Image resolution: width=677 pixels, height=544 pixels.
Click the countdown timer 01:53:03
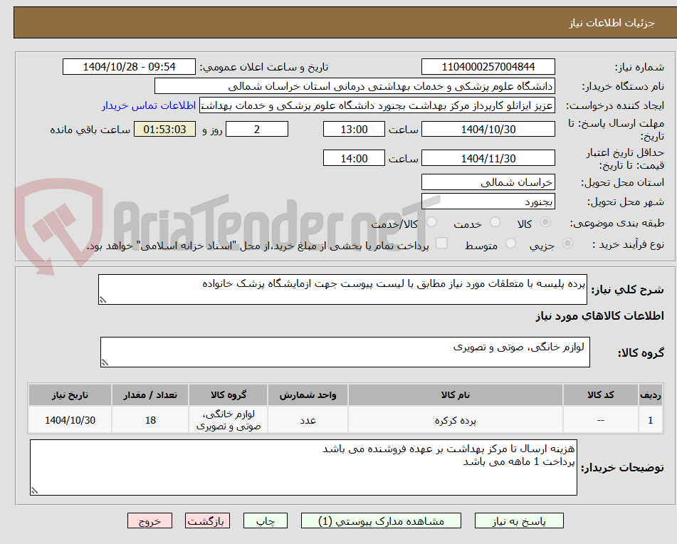(164, 129)
